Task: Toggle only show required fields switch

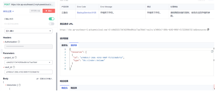Action: [x=51, y=19]
